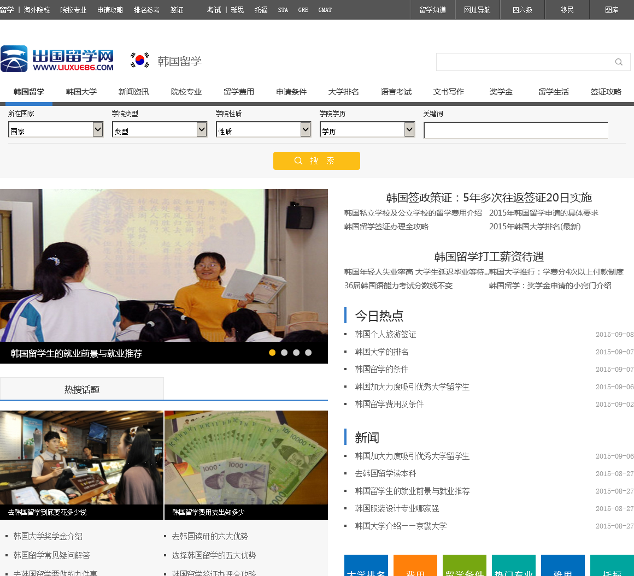Viewport: 634px width, 576px height.
Task: Click the 关键词 keyword input field
Action: point(515,130)
